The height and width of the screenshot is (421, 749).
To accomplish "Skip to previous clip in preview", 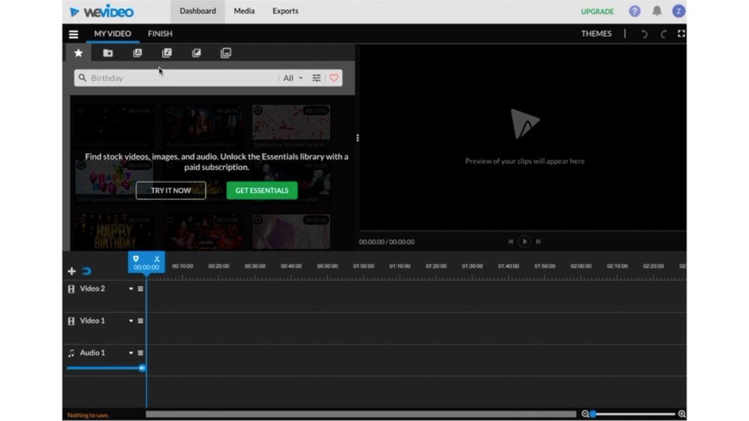I will (511, 241).
